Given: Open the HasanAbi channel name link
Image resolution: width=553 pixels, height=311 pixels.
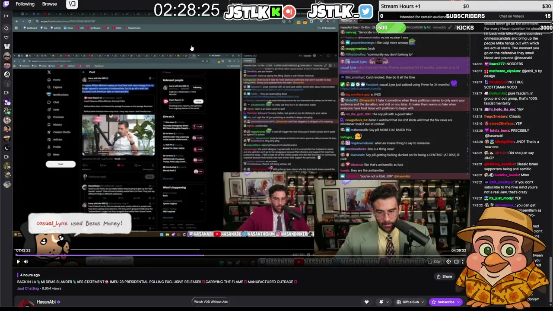Looking at the screenshot, I should (x=46, y=302).
